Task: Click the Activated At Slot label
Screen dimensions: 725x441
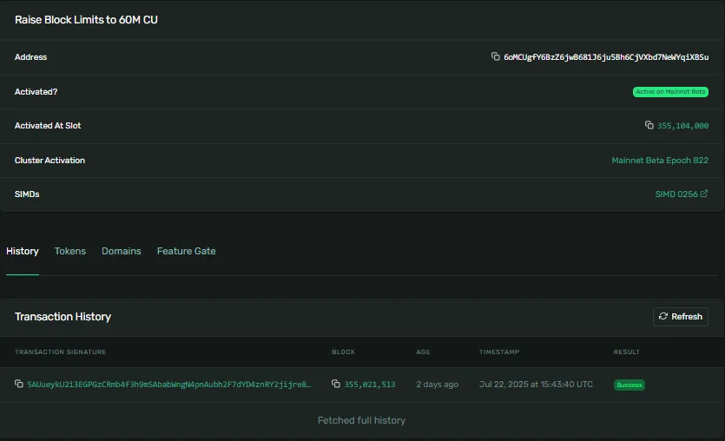Action: click(x=48, y=126)
